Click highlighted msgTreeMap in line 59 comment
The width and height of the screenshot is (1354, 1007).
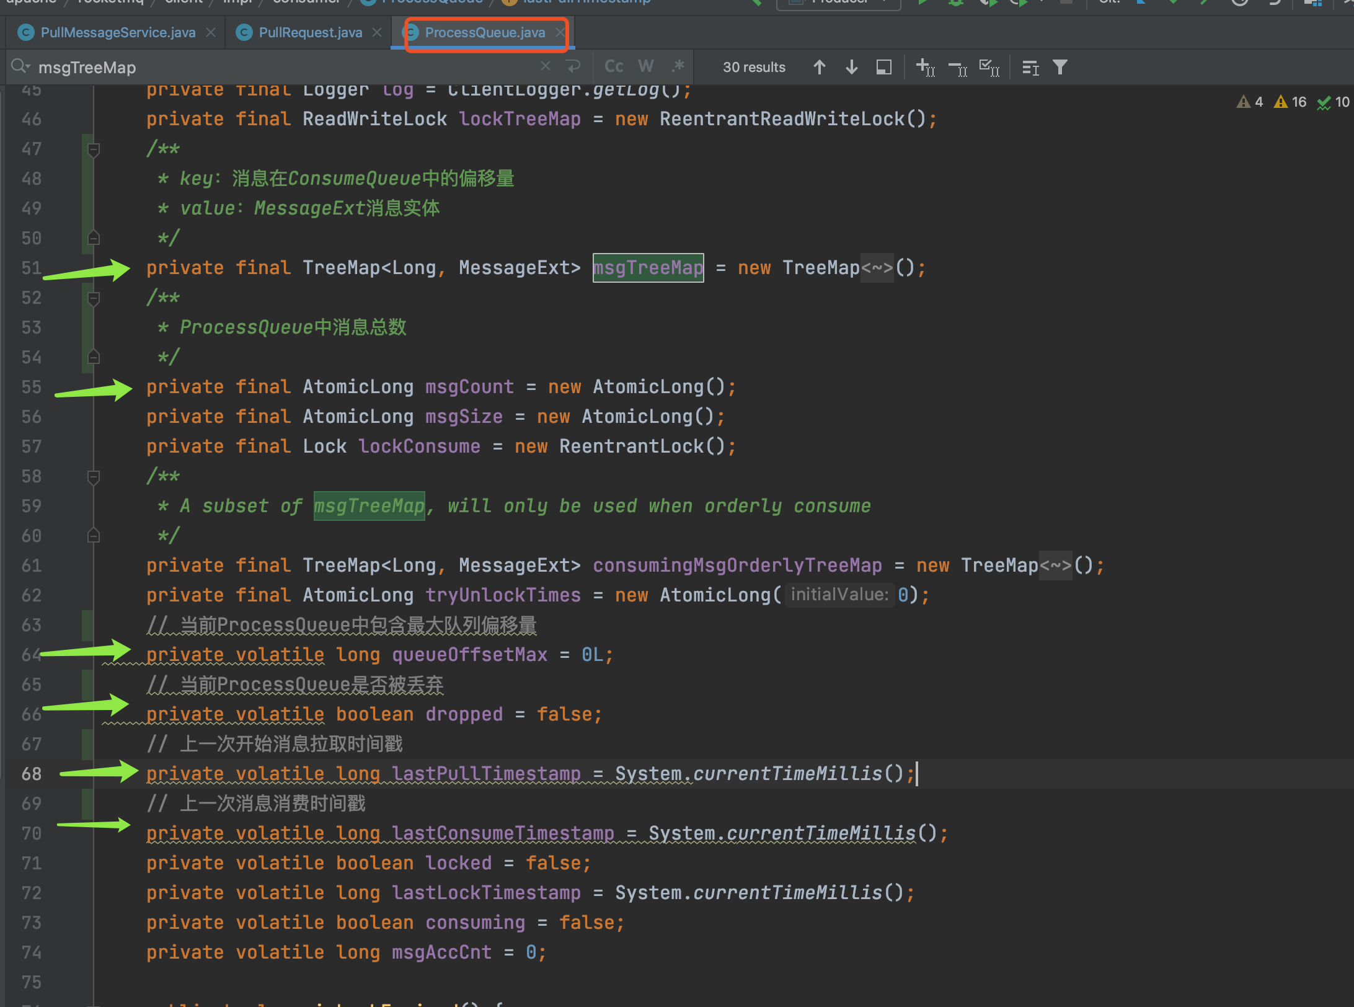369,506
